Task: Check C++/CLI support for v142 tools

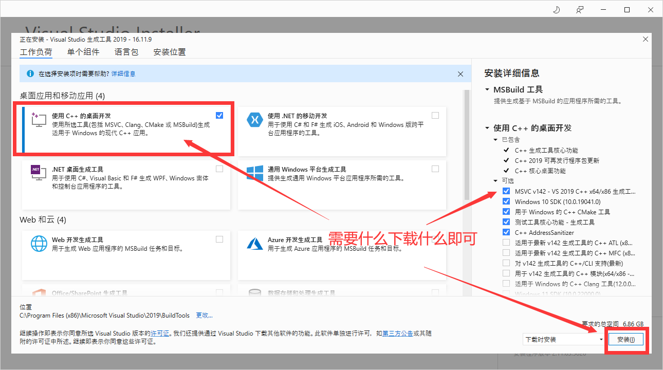Action: pos(506,263)
